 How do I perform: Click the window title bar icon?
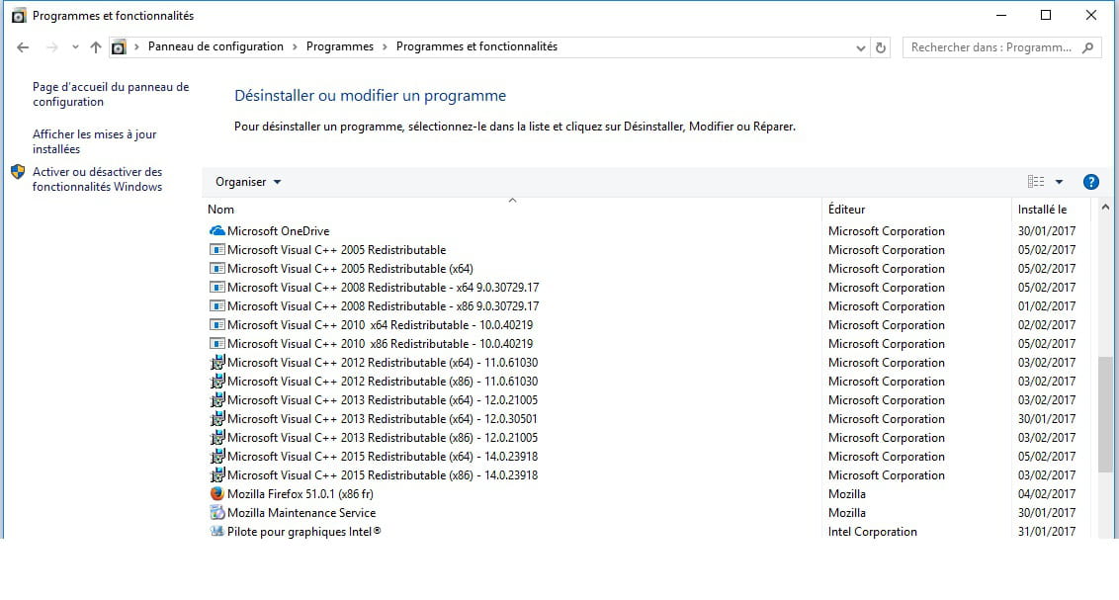[19, 16]
